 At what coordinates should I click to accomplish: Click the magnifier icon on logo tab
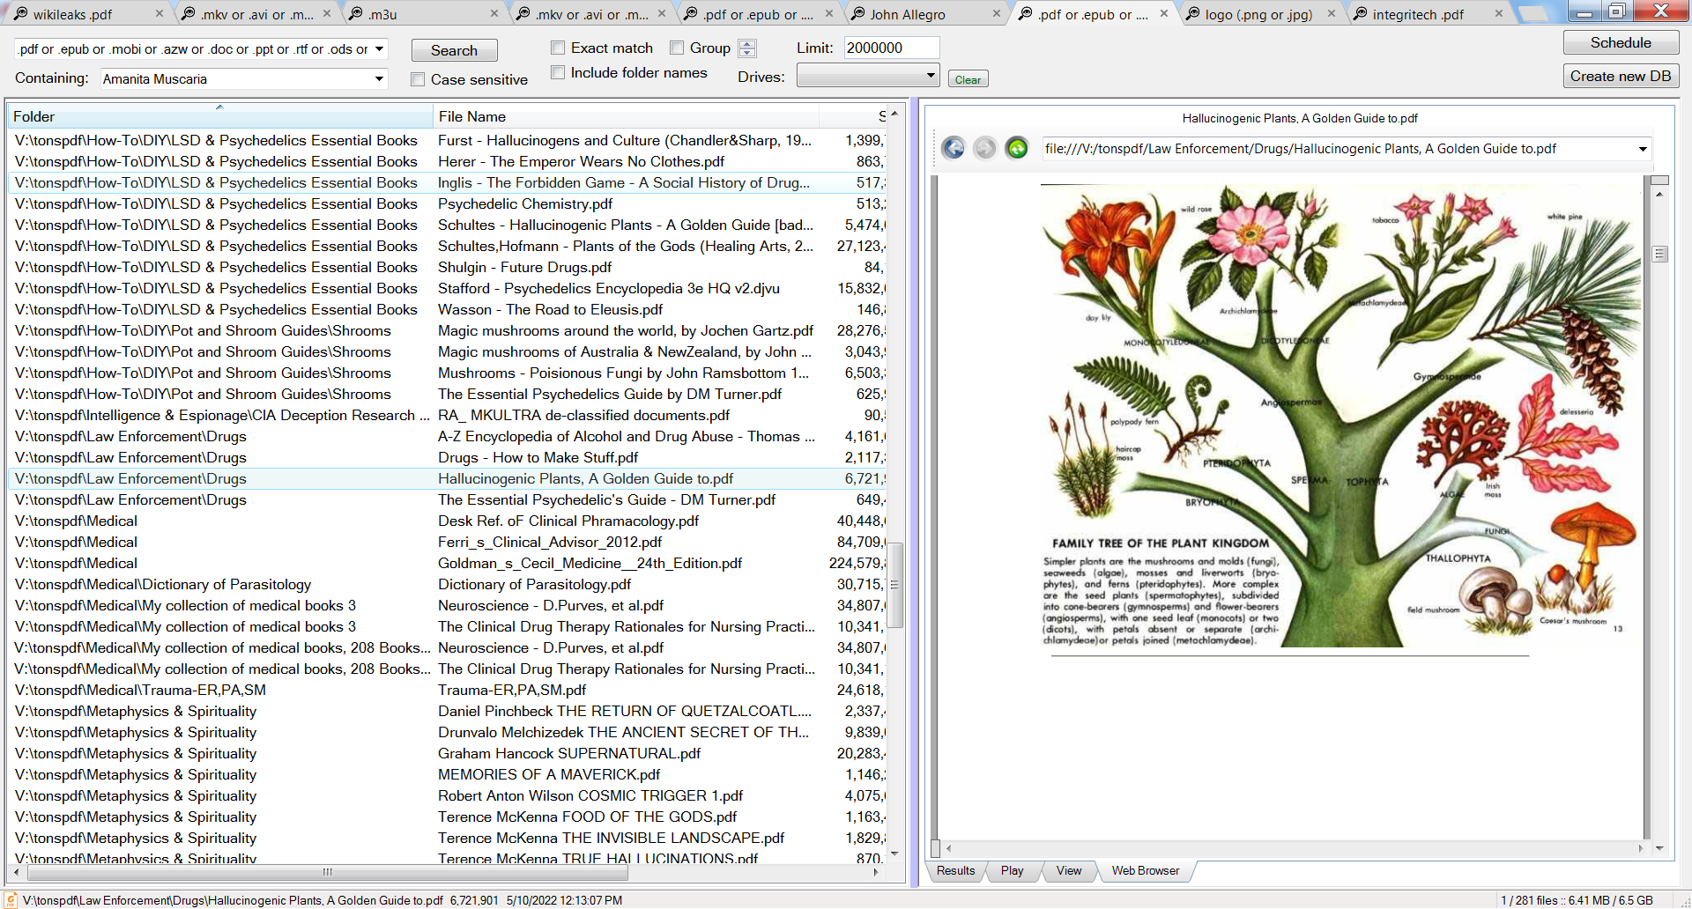pos(1193,13)
